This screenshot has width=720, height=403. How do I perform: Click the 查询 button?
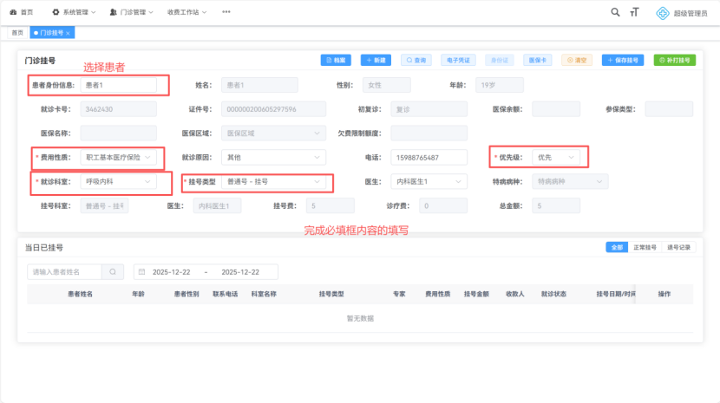point(416,60)
